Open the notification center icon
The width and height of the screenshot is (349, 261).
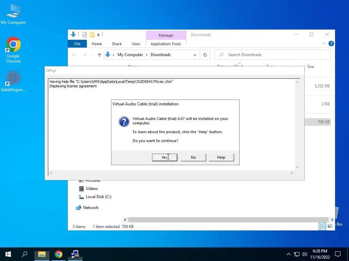[338, 254]
